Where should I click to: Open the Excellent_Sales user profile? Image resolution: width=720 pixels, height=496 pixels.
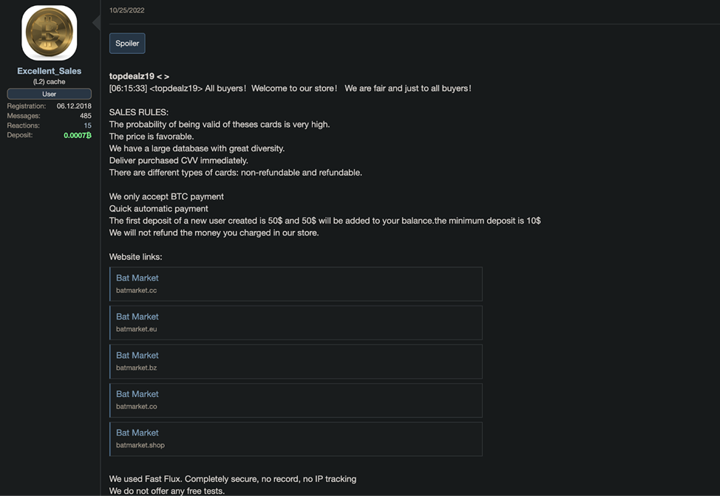[49, 71]
